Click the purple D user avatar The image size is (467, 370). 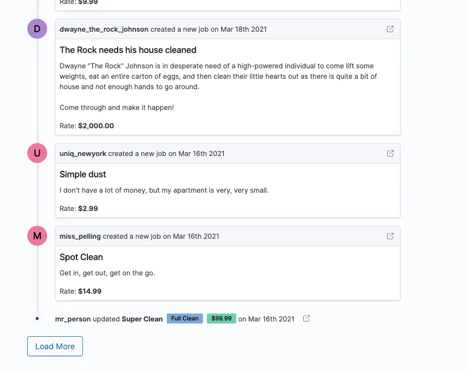click(x=37, y=29)
